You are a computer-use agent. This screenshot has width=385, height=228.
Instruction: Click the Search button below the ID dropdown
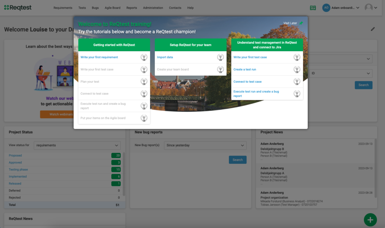[x=364, y=85]
